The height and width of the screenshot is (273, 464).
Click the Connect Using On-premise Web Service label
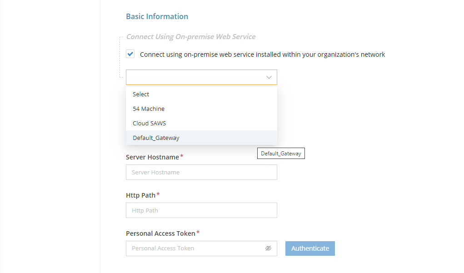pyautogui.click(x=190, y=36)
